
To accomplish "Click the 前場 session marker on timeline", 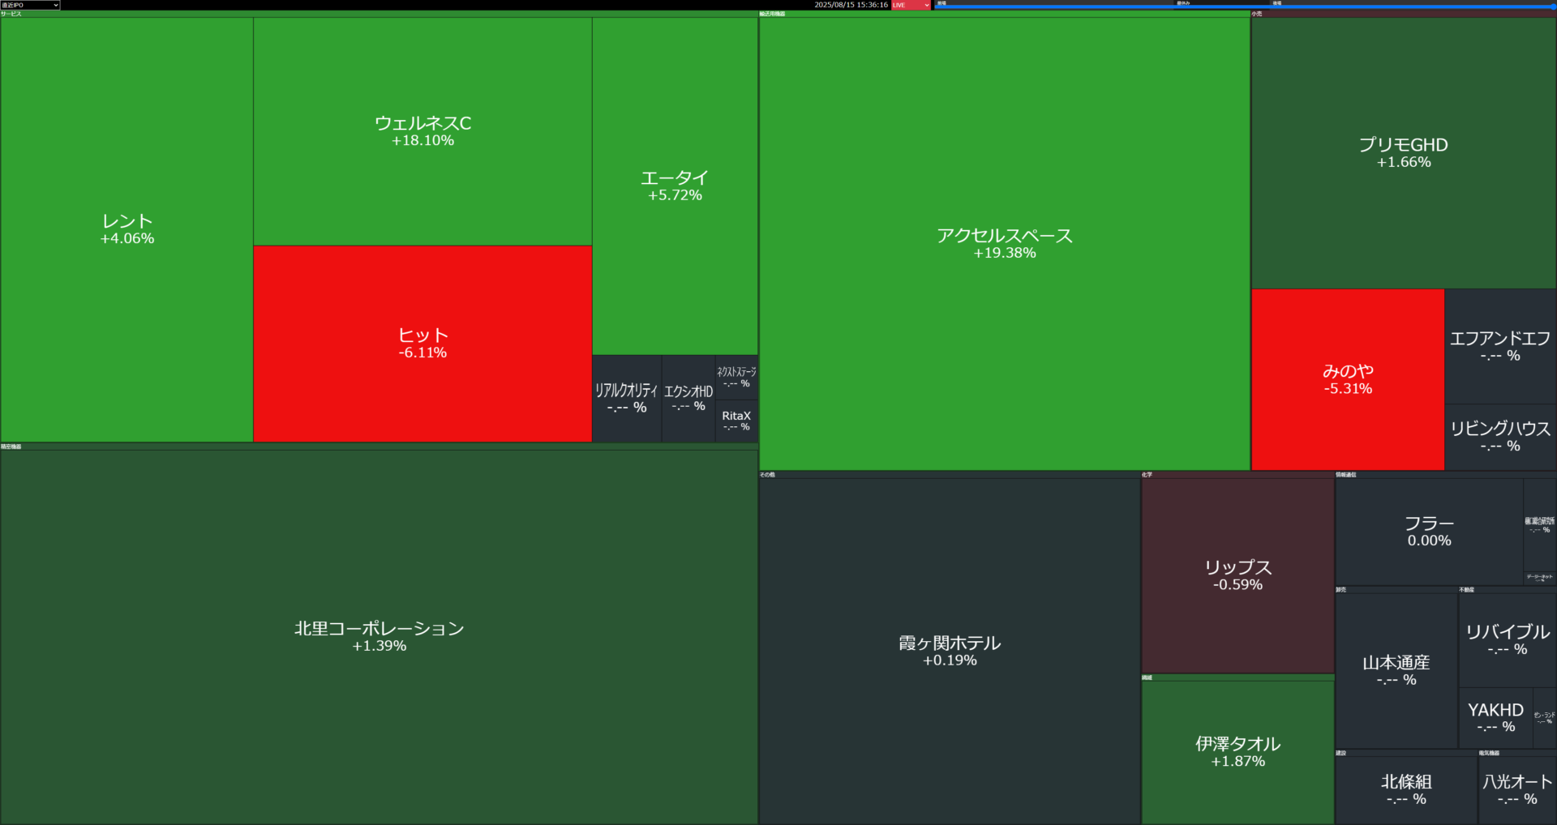I will click(941, 3).
